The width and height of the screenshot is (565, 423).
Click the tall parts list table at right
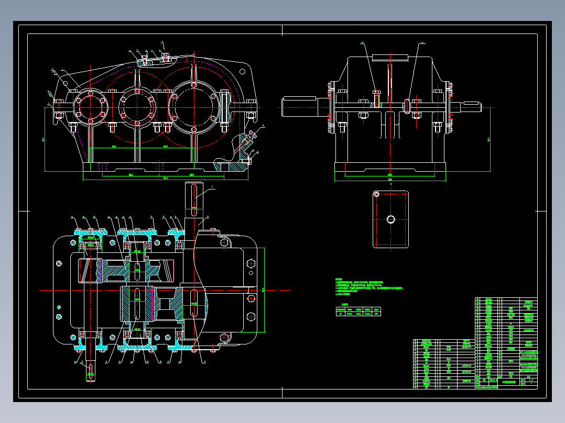point(506,337)
